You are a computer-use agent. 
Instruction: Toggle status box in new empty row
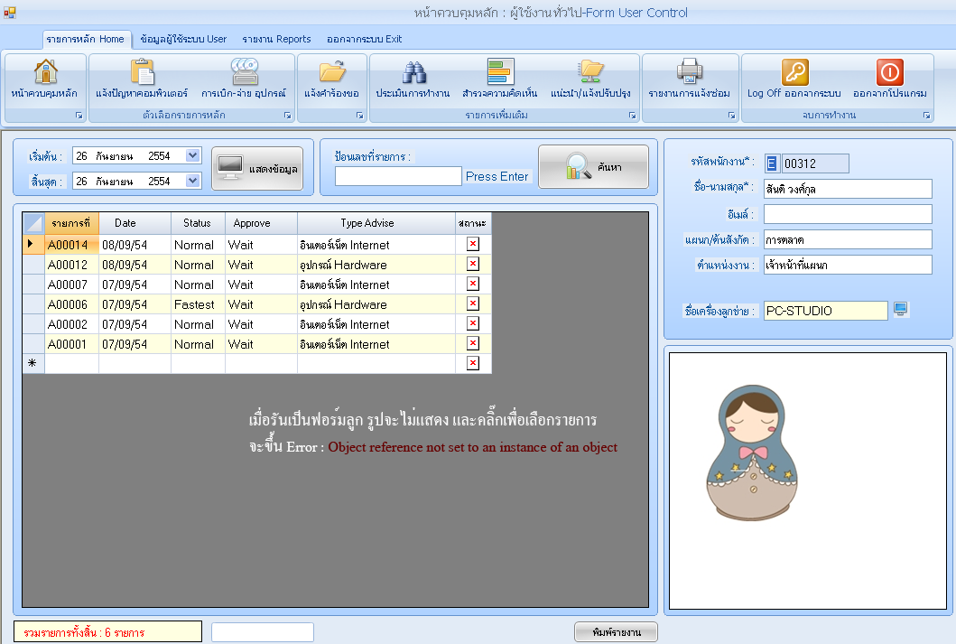click(x=472, y=363)
